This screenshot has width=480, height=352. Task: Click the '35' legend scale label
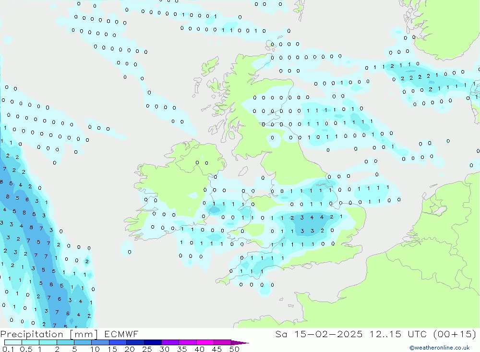[x=182, y=349]
